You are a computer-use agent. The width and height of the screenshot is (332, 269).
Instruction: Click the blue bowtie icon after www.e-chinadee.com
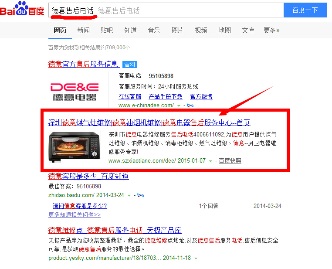click(190, 106)
